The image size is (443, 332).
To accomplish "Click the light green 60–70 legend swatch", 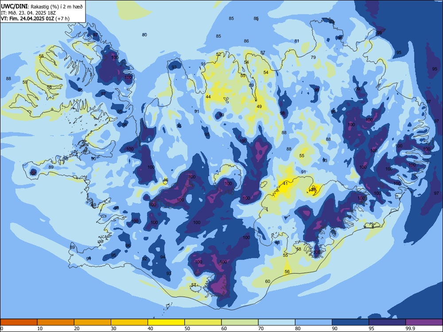I will [240, 322].
